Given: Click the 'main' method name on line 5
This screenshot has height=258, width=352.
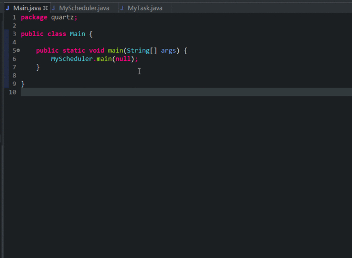Looking at the screenshot, I should click(115, 51).
